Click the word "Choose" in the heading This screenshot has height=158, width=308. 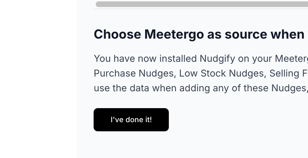point(118,34)
